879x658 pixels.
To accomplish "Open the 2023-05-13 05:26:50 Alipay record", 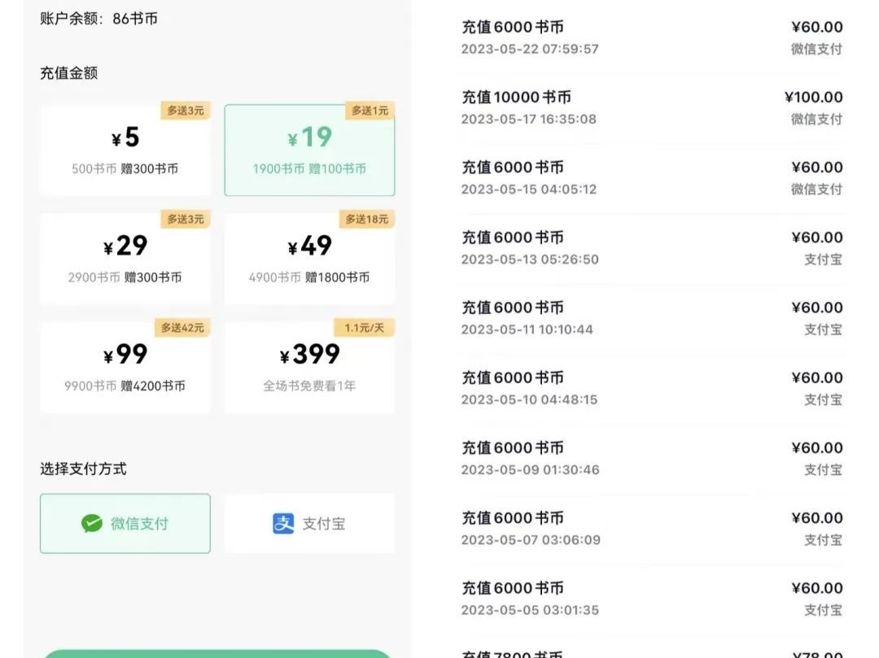I will pos(651,247).
